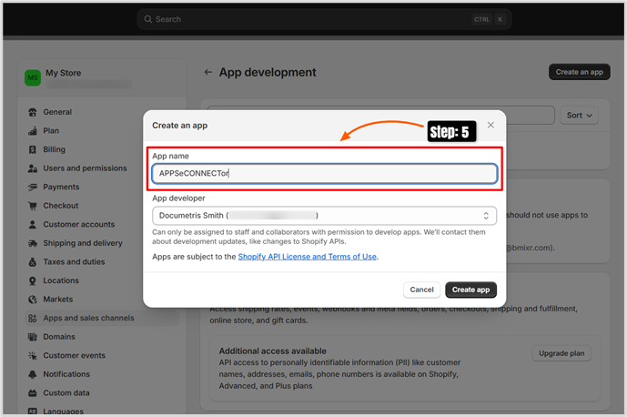Click Create an app header button
Screen dimensions: 627x417
tap(579, 72)
